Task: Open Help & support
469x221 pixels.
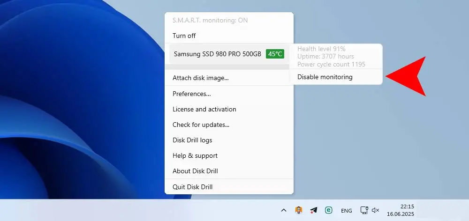Action: [x=229, y=155]
